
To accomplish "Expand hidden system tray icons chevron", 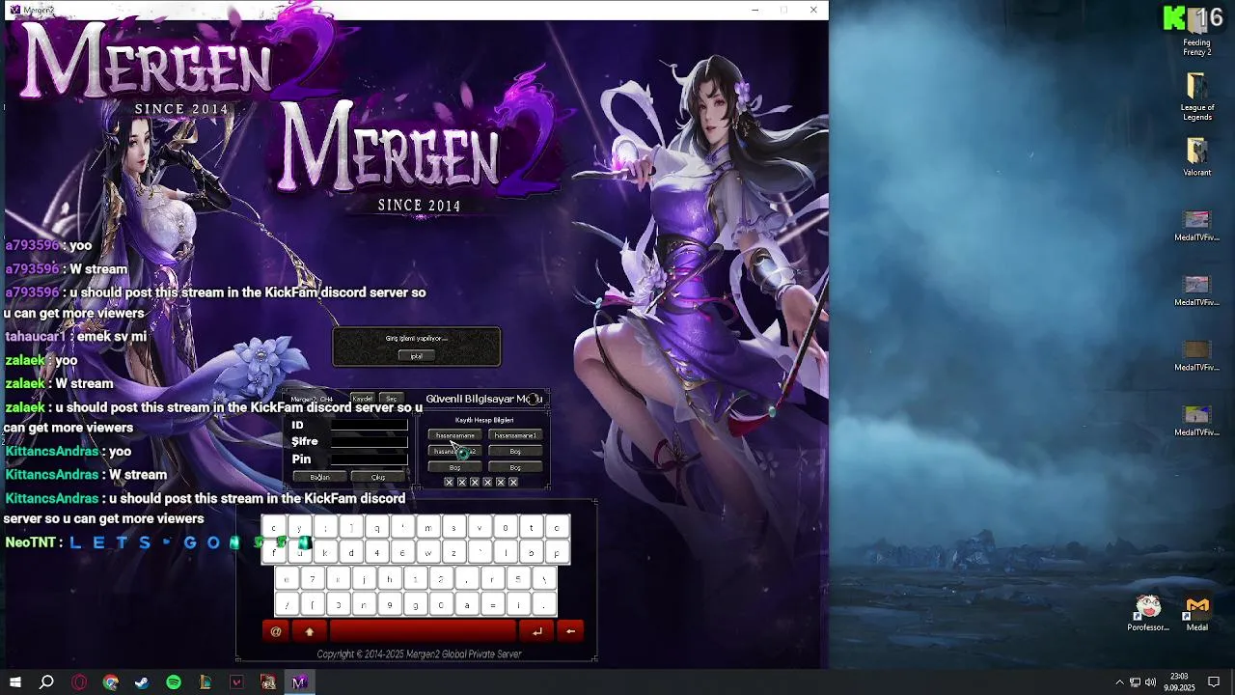I will [x=1119, y=682].
